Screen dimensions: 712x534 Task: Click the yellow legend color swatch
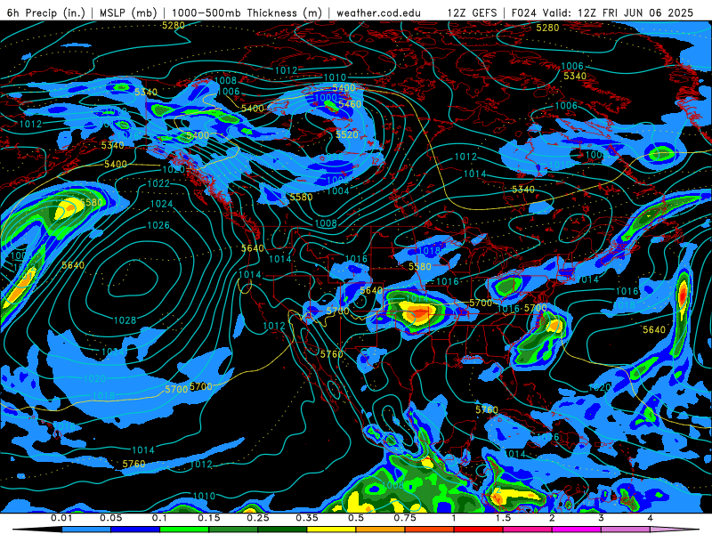point(331,530)
